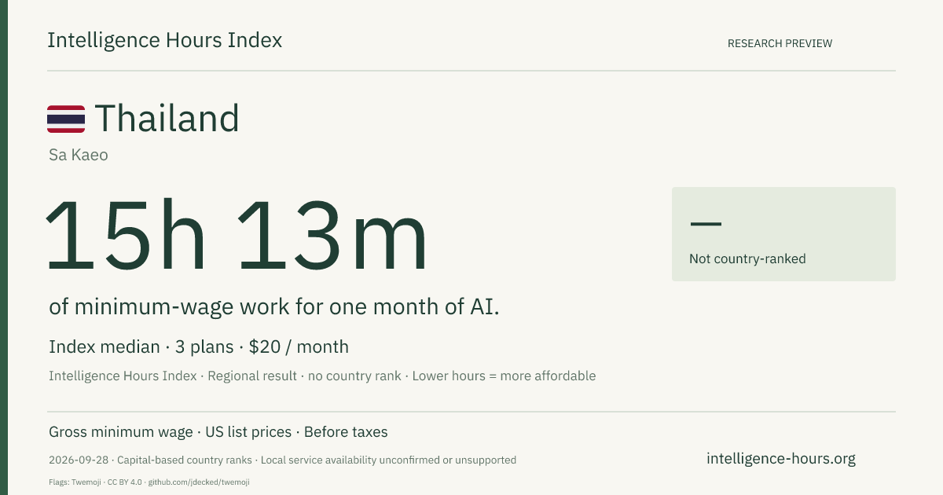The width and height of the screenshot is (943, 495).
Task: Select the Intelligence Hours Index title
Action: coord(164,40)
